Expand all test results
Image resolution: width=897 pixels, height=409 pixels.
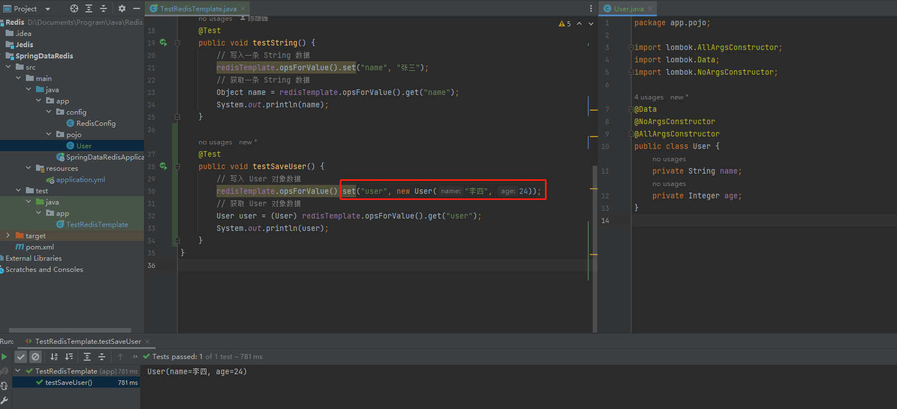point(87,357)
